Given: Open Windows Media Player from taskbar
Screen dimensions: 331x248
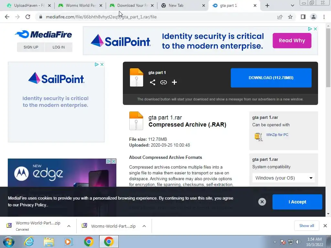Looking at the screenshot, I should tap(69, 242).
